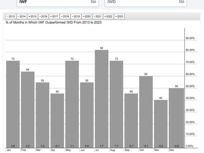204x153 pixels.
Task: Click the Dec axis label
Action: 172,150
